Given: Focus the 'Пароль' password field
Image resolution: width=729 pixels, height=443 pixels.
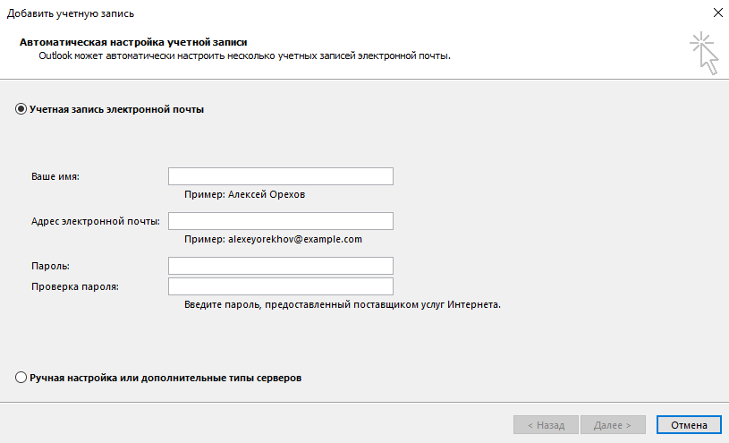Looking at the screenshot, I should point(281,266).
